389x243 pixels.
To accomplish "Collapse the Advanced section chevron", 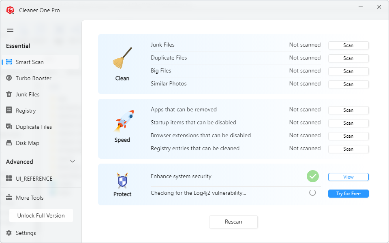I will tap(73, 162).
